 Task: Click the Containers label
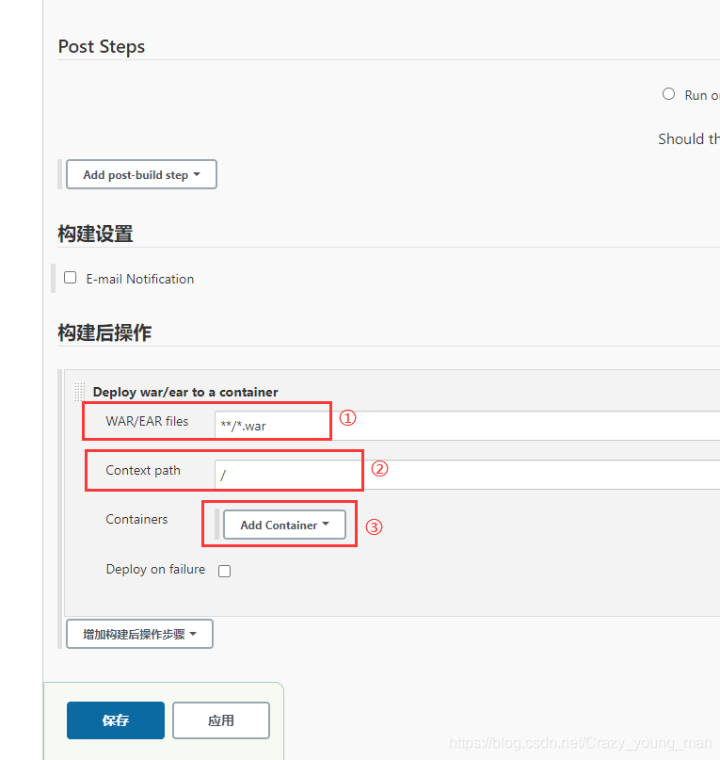(136, 519)
